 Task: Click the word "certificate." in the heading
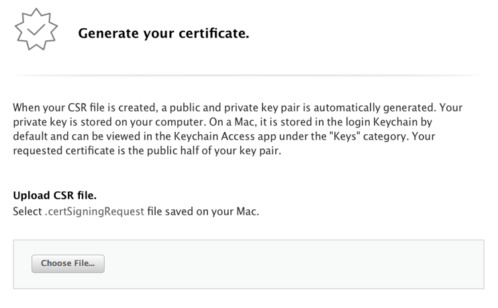click(213, 34)
